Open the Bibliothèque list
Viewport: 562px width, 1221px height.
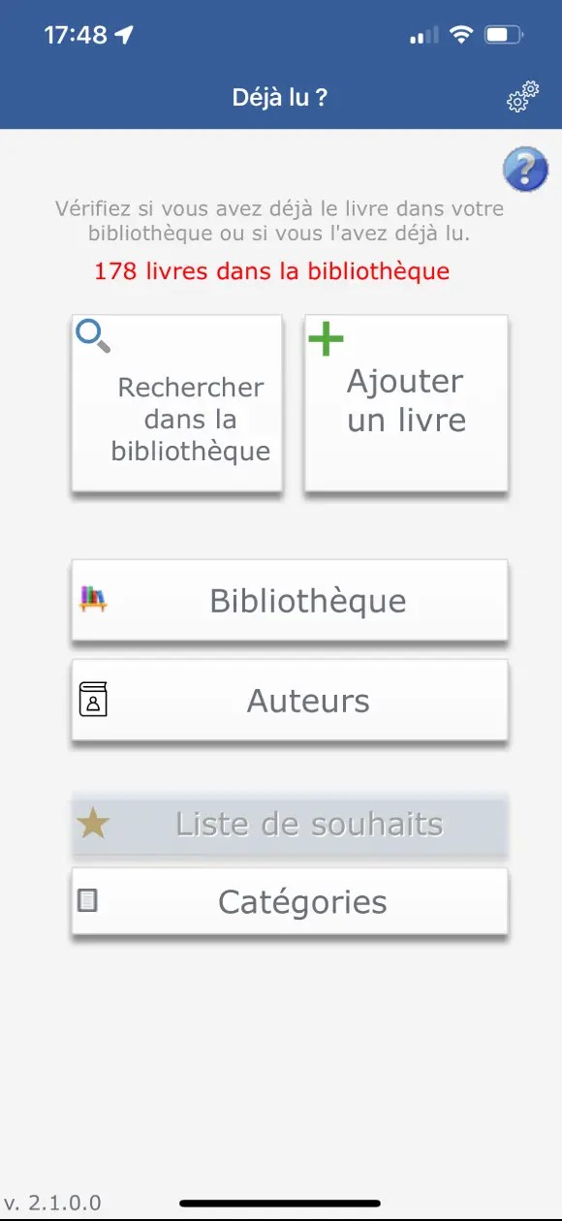click(x=290, y=600)
